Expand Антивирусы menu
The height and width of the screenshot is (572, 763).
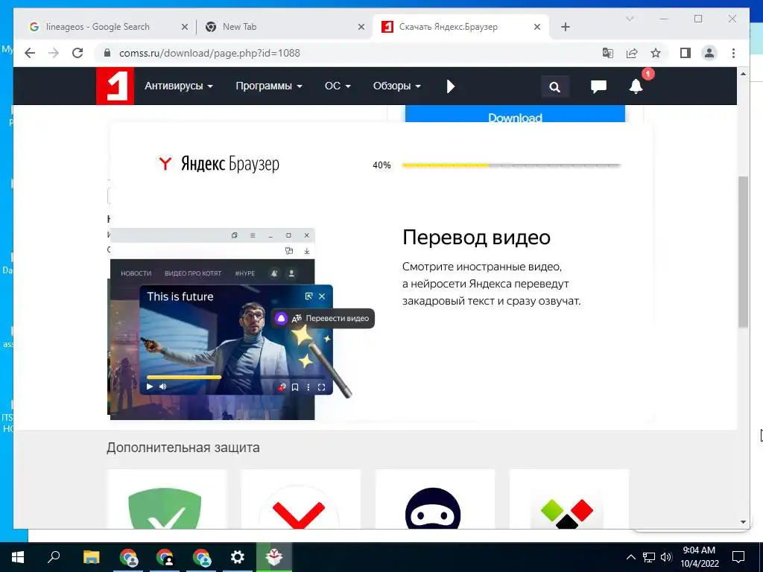tap(179, 86)
